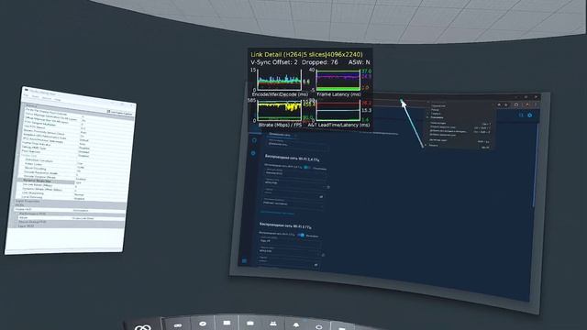Show password eye icon in Wi-Fi 2.4 GHz section
Screen dimensions: 587x330
(x=321, y=197)
